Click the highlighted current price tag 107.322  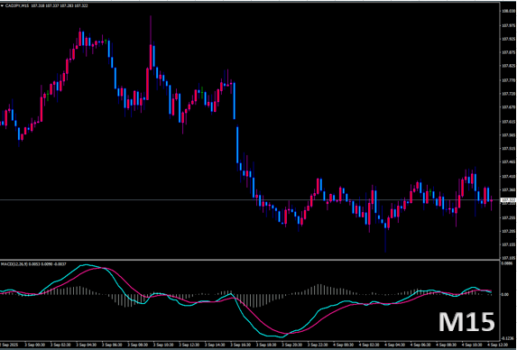point(508,199)
